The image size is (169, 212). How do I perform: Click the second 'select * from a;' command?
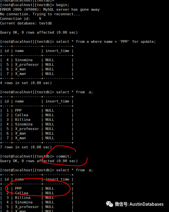(x=75, y=92)
